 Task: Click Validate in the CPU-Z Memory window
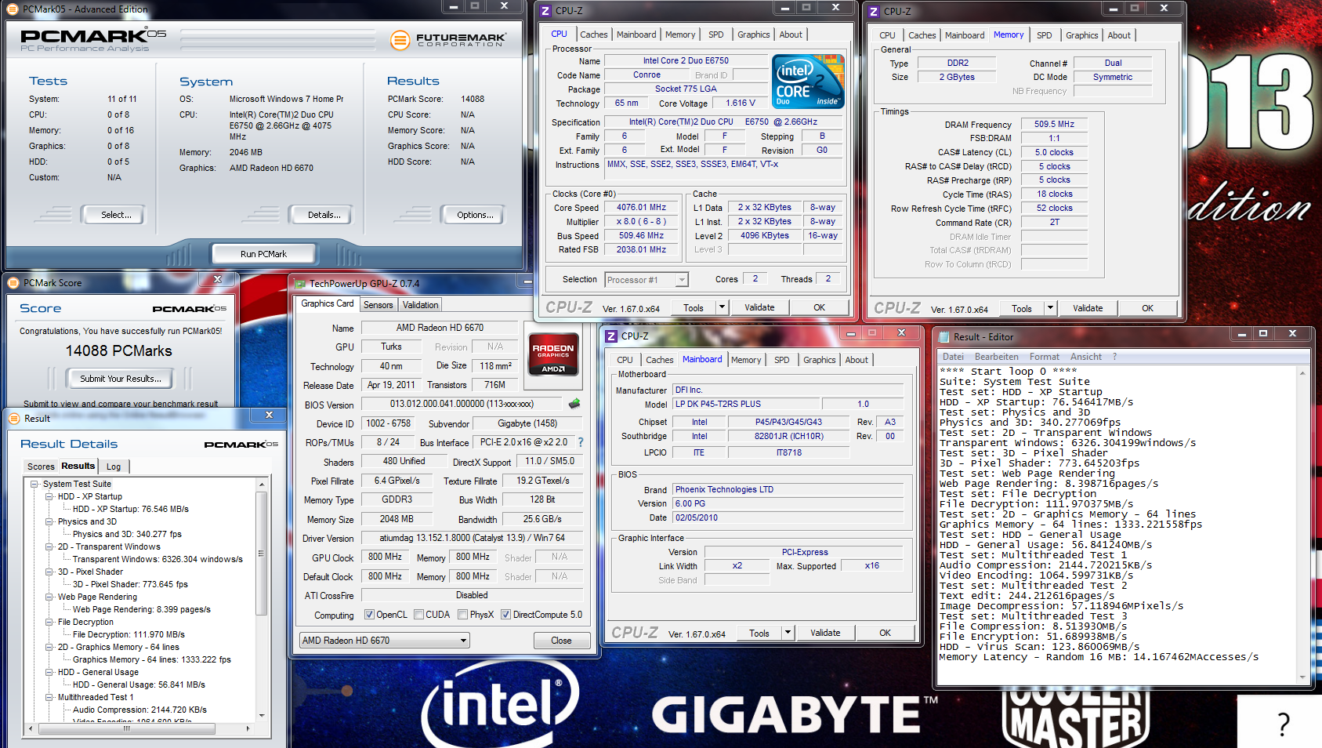click(1087, 309)
